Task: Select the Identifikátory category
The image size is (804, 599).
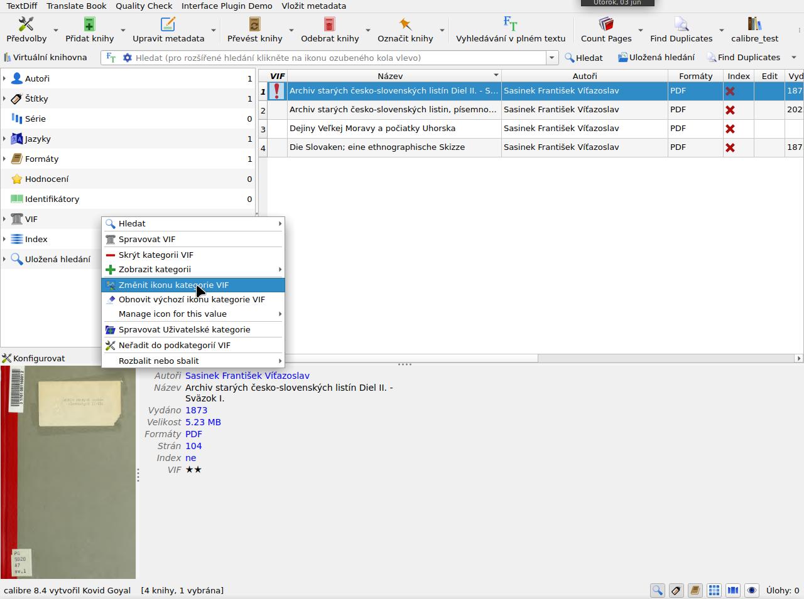Action: (128, 199)
